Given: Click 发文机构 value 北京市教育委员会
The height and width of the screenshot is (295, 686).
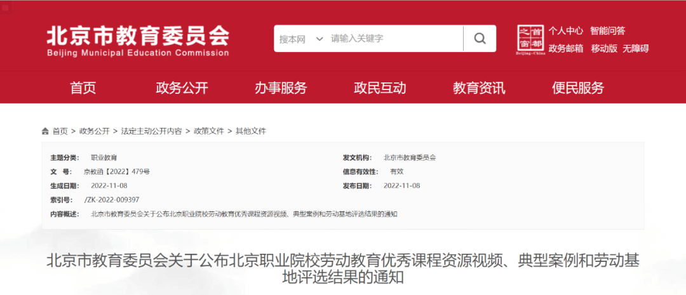Looking at the screenshot, I should (410, 158).
